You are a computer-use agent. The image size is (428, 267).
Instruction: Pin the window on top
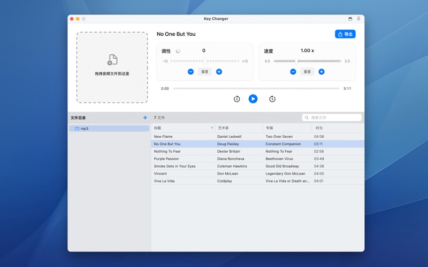358,19
